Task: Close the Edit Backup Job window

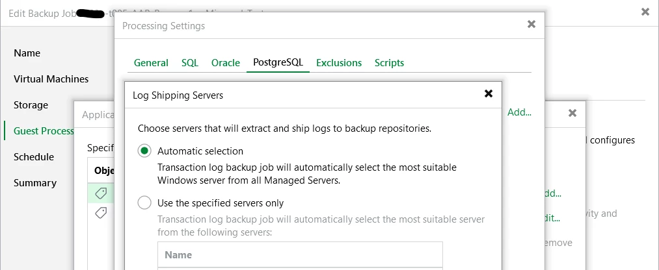Action: tap(645, 12)
